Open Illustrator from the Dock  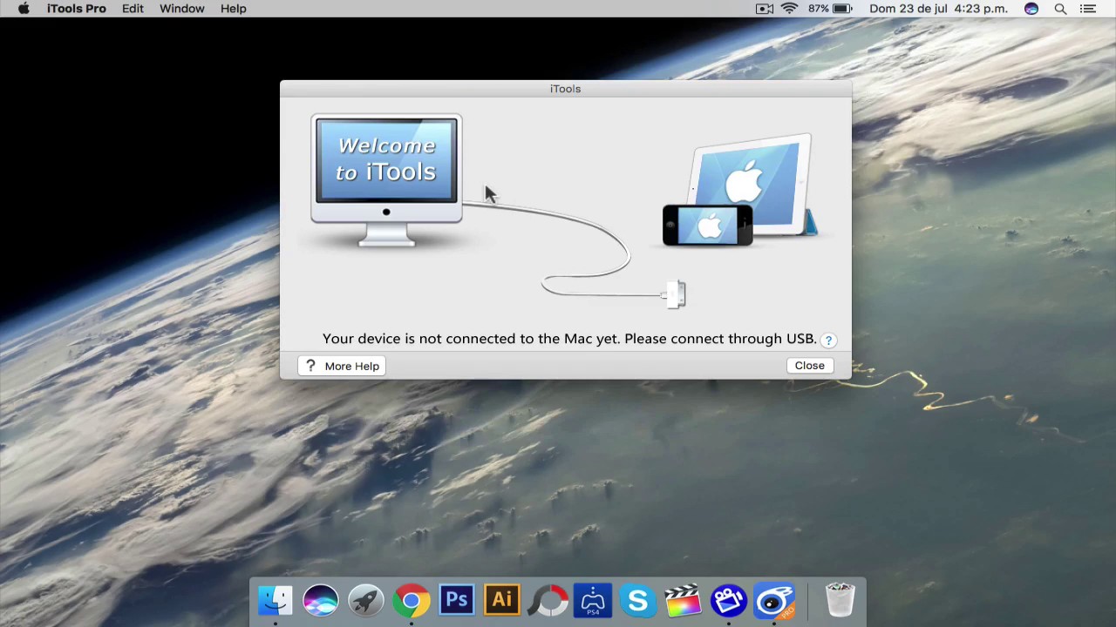pos(502,601)
